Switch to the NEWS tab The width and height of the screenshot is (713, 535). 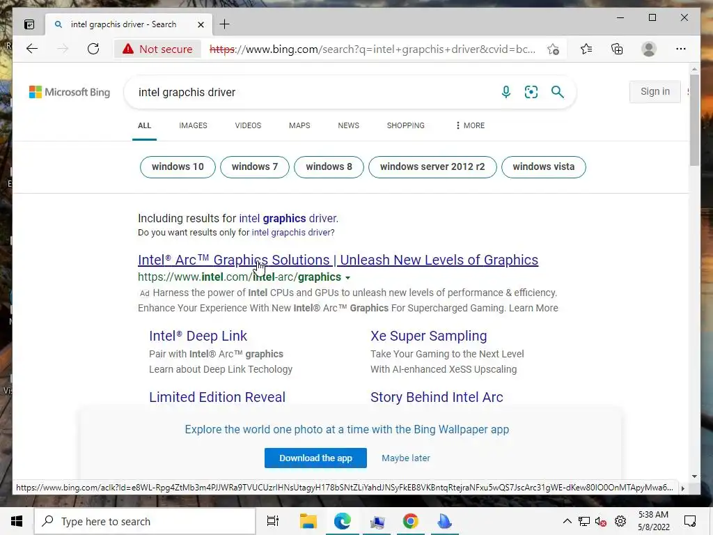(x=348, y=125)
